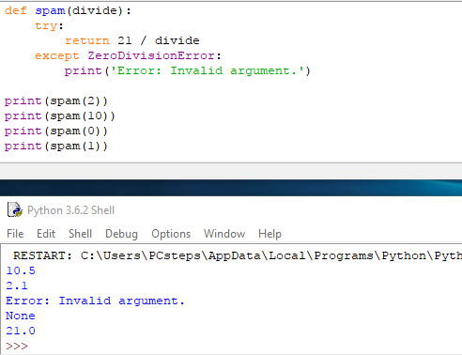The height and width of the screenshot is (355, 462).
Task: Click the output line 2.1
Action: (x=17, y=286)
